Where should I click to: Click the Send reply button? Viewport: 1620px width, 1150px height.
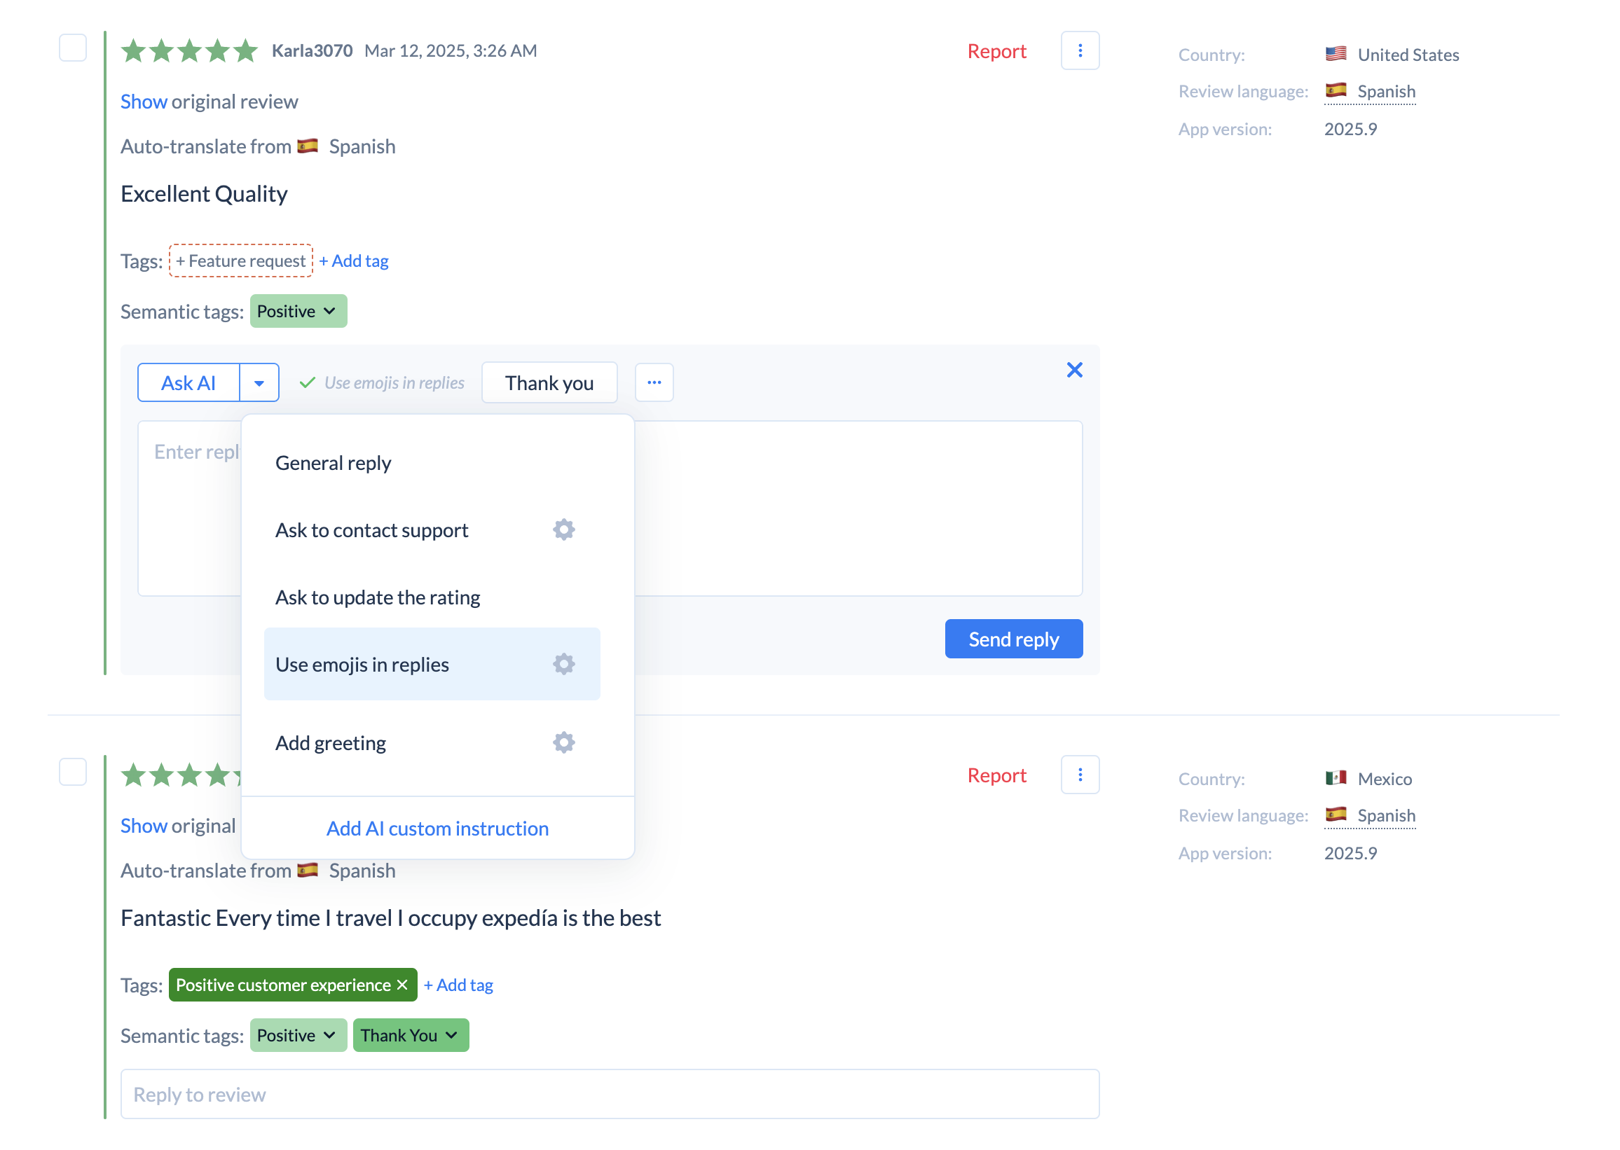click(x=1014, y=639)
